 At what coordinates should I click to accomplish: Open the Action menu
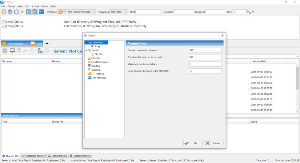pyautogui.click(x=35, y=6)
